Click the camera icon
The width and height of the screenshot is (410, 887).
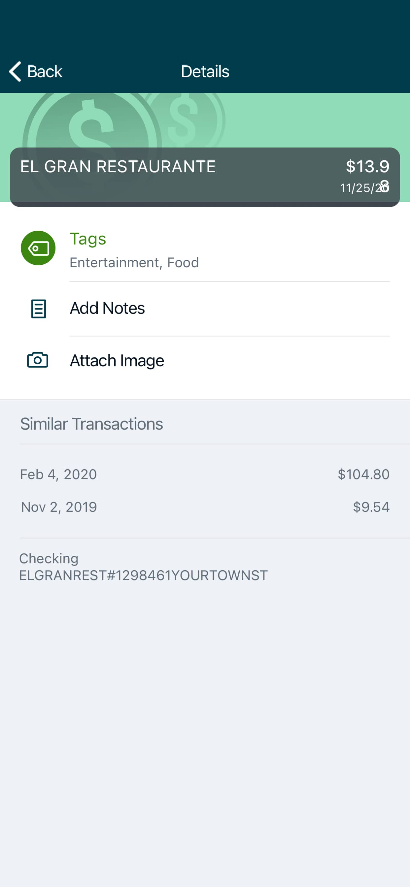pyautogui.click(x=38, y=360)
